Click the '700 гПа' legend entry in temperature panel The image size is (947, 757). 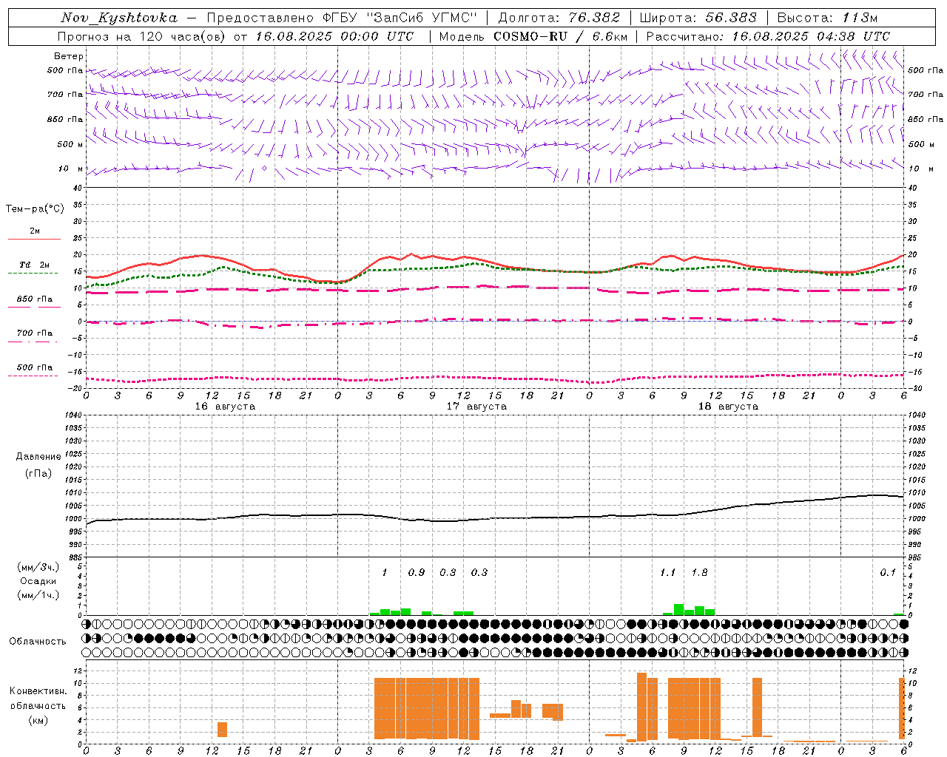tap(35, 333)
